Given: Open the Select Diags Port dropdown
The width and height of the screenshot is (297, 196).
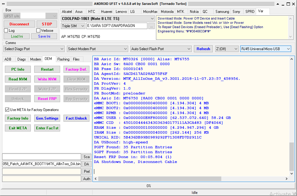Looking at the screenshot, I should click(x=34, y=49).
